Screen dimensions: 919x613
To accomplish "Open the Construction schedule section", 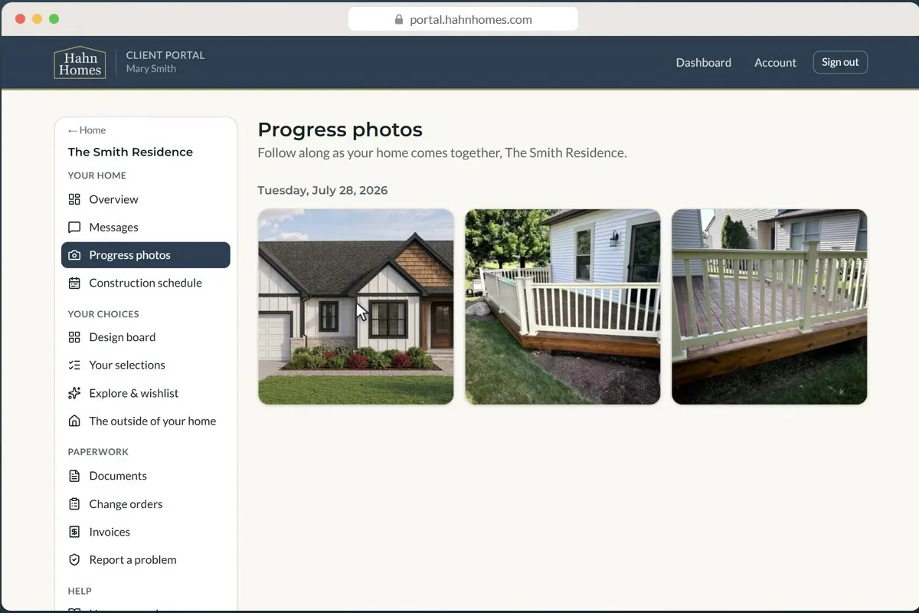I will pos(146,283).
